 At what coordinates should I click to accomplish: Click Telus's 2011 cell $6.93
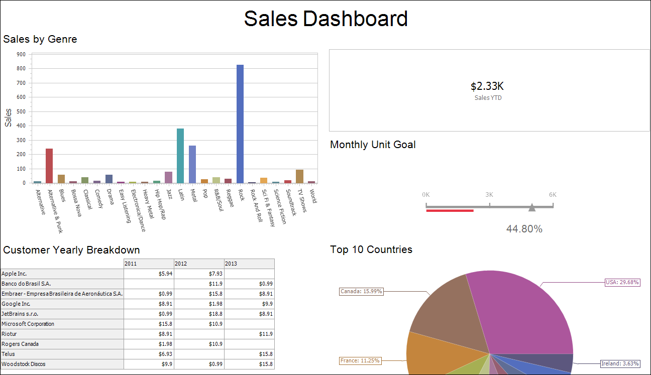pos(149,354)
